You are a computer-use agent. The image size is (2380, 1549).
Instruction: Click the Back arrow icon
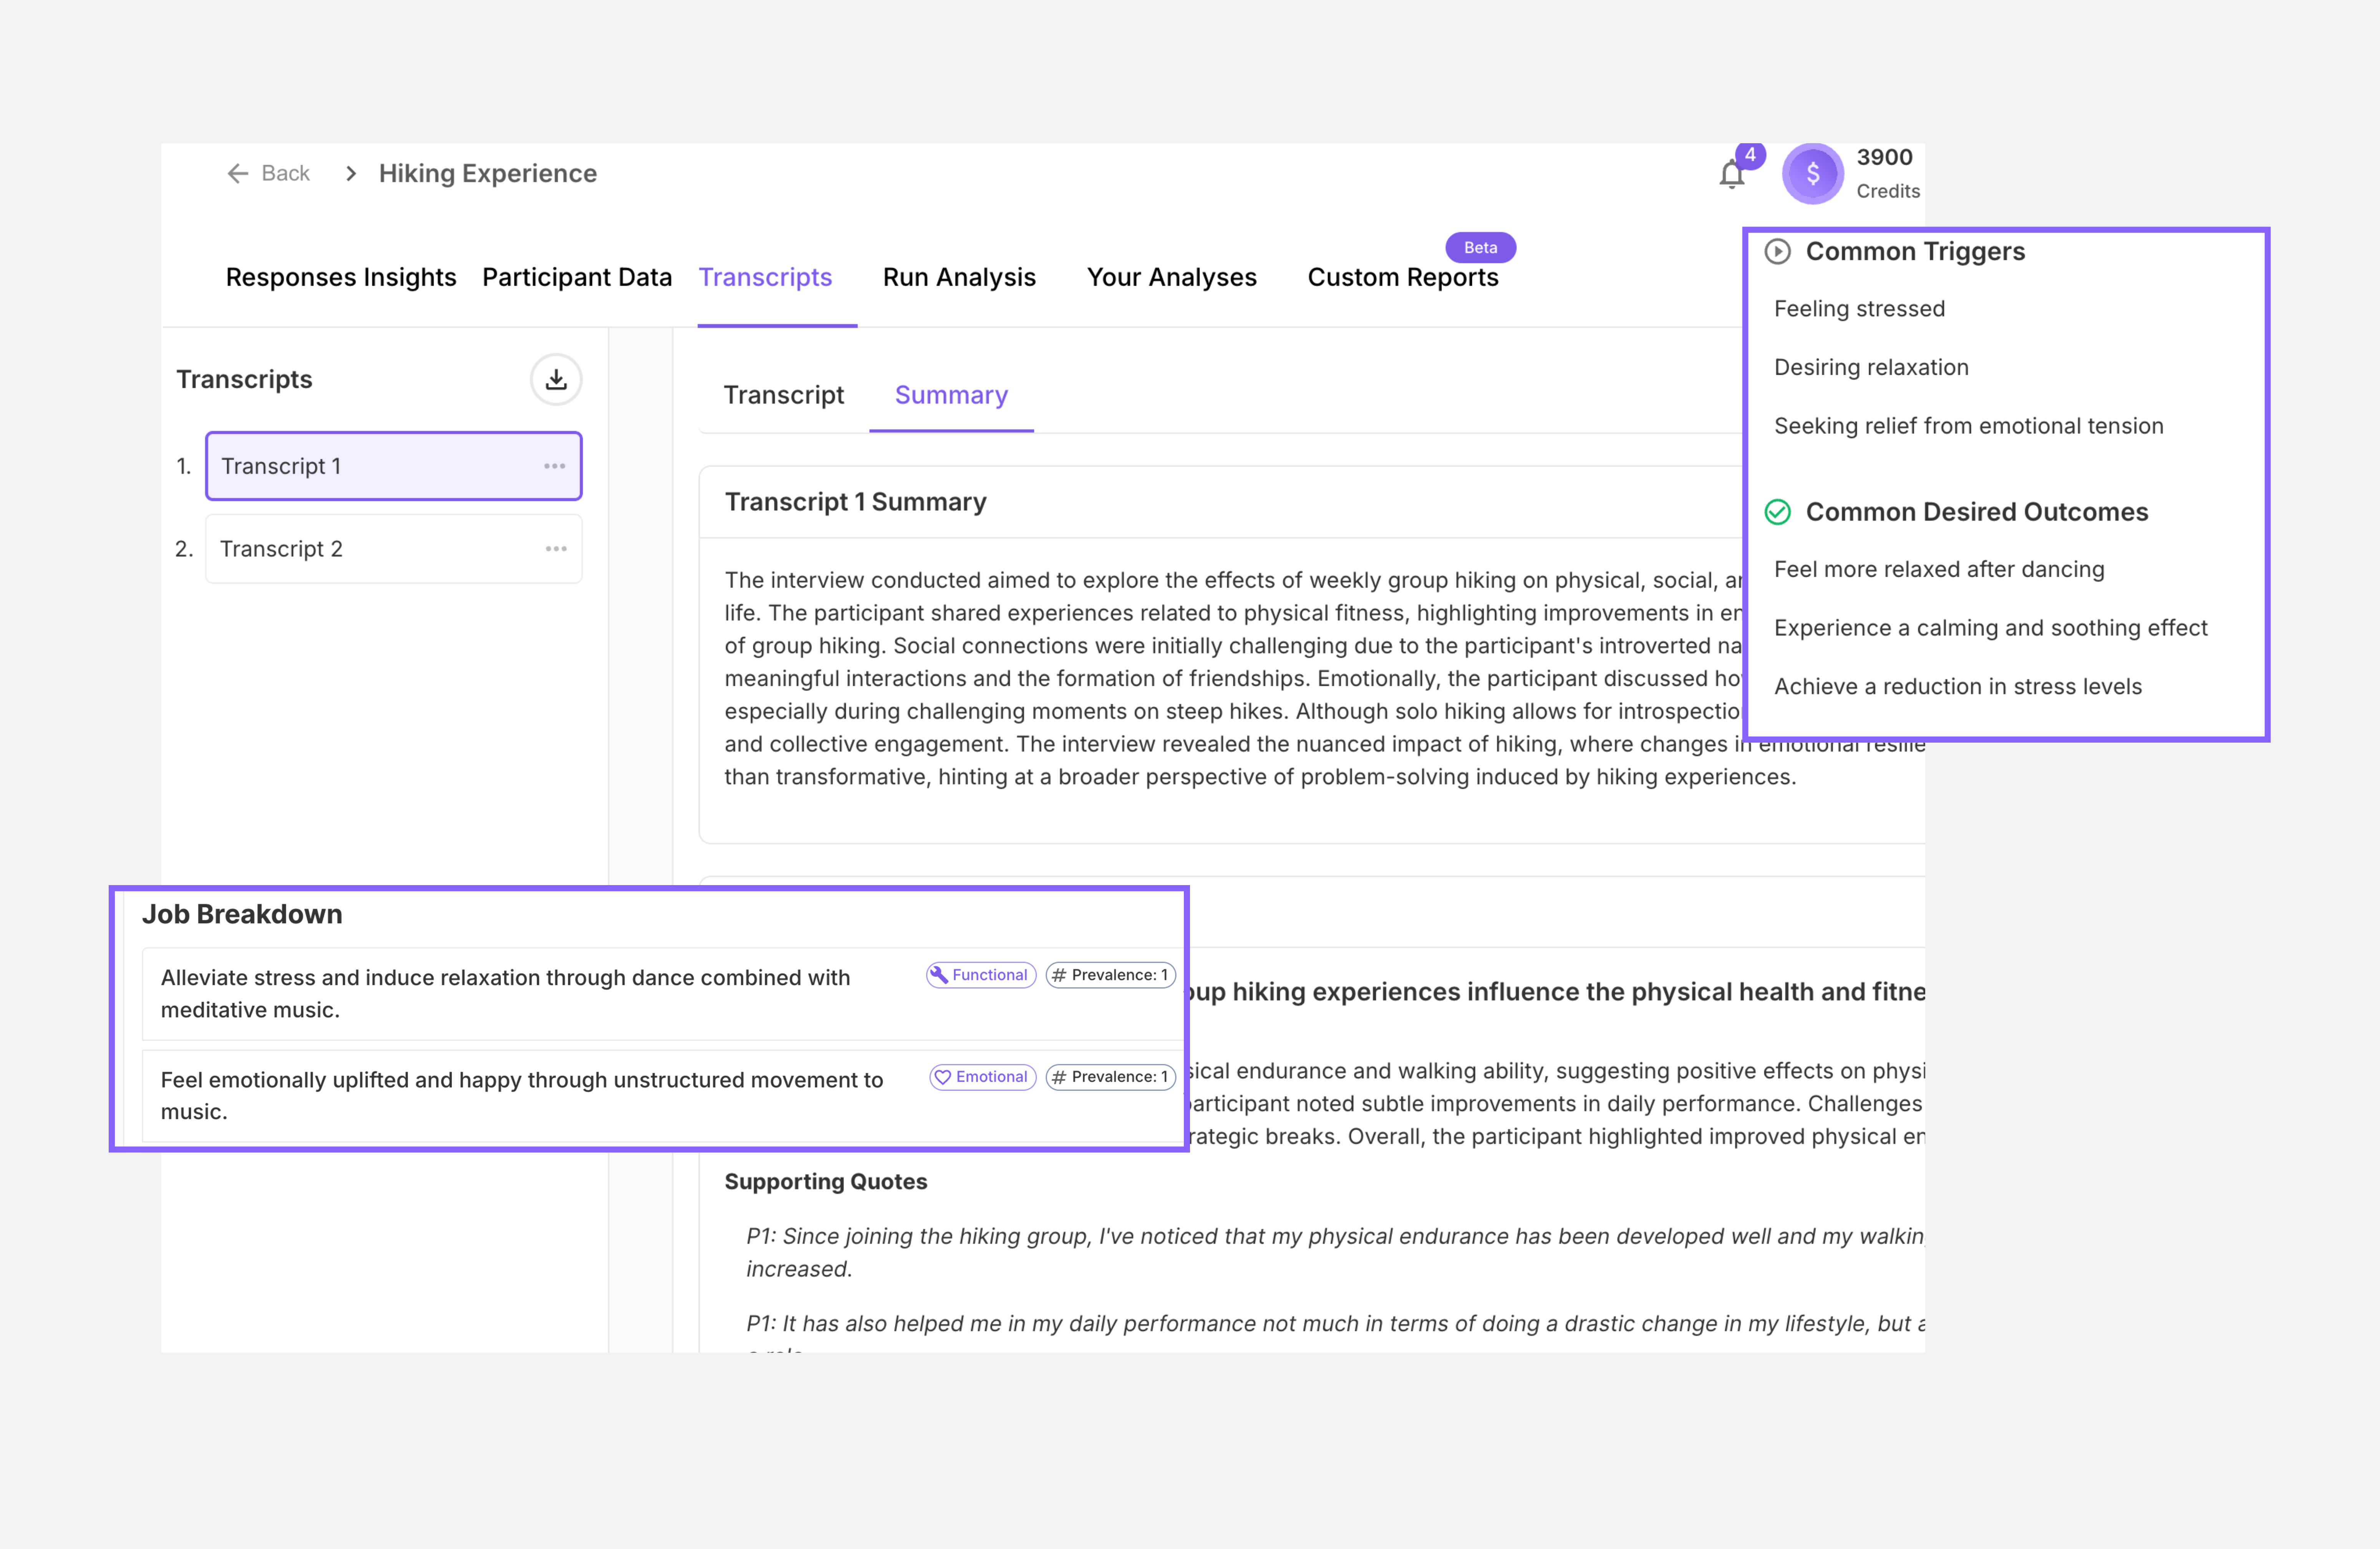[x=238, y=174]
